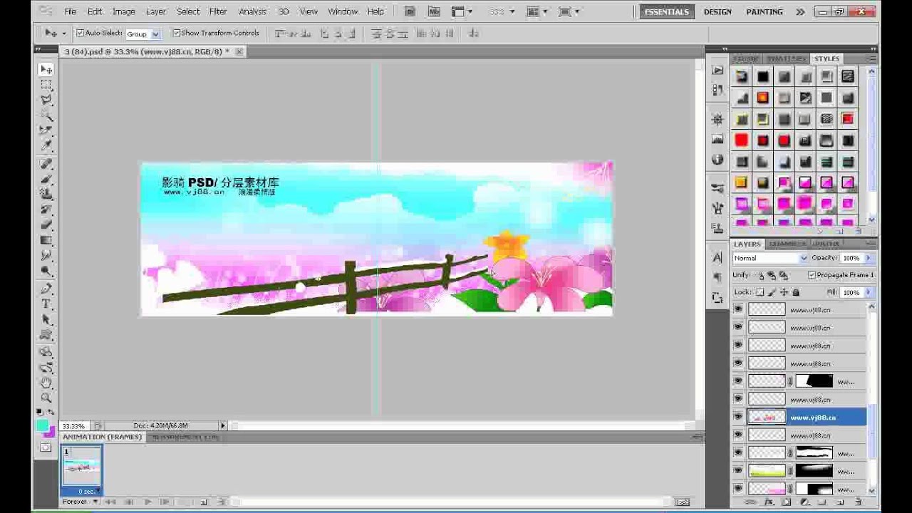This screenshot has height=513, width=912.
Task: Select the Zoom tool in toolbox
Action: point(46,398)
